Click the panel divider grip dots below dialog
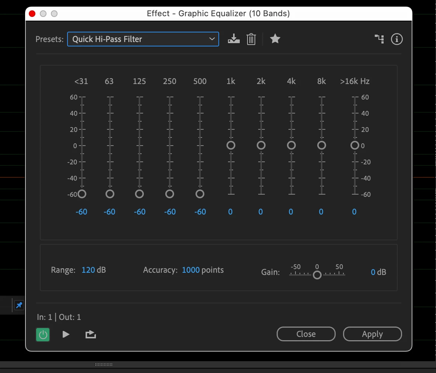 tap(103, 365)
